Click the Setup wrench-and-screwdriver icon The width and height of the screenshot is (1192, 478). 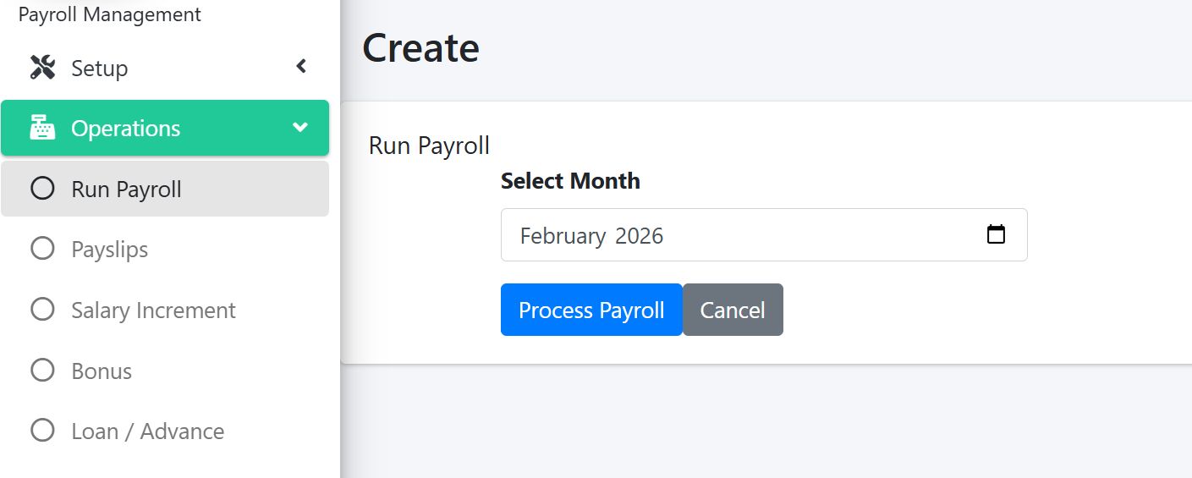click(x=42, y=68)
